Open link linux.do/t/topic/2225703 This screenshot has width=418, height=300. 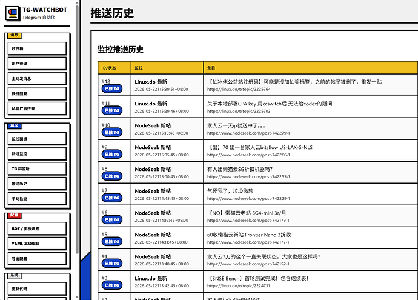[x=239, y=111]
